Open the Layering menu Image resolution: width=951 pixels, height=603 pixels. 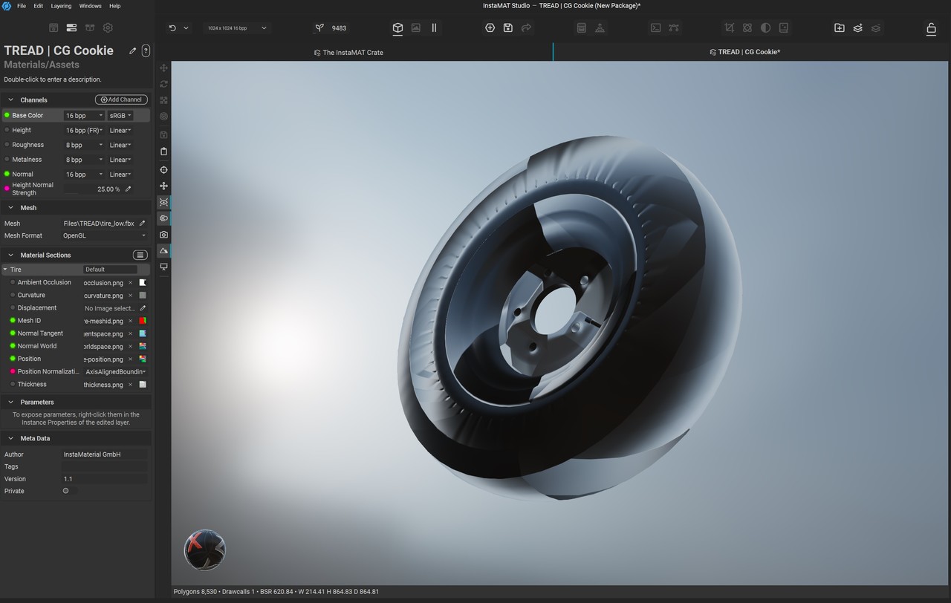coord(61,6)
